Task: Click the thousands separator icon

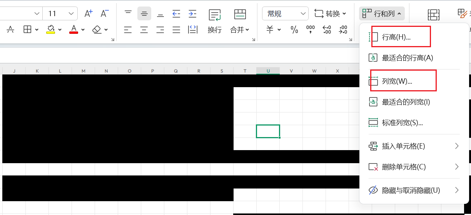Action: point(310,30)
